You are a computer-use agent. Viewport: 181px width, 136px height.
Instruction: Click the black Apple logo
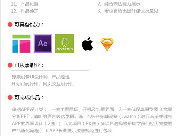click(x=87, y=44)
